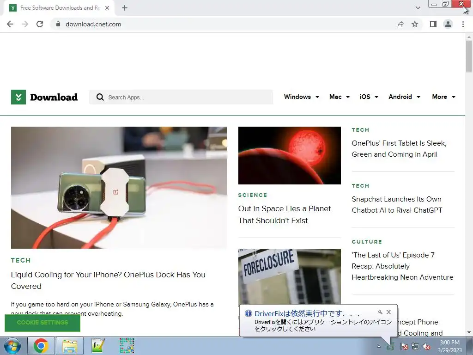Show hidden tray icons arrow
Image resolution: width=473 pixels, height=355 pixels.
coord(379,346)
